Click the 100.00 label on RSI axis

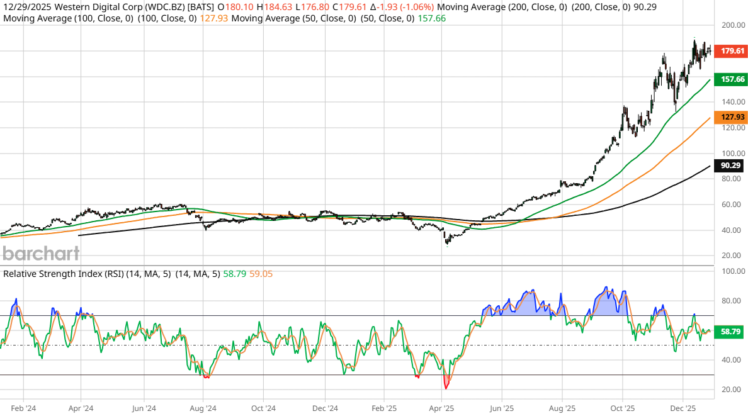[733, 271]
